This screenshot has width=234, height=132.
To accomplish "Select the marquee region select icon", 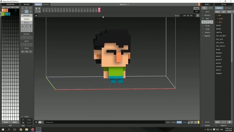I will pos(27,26).
